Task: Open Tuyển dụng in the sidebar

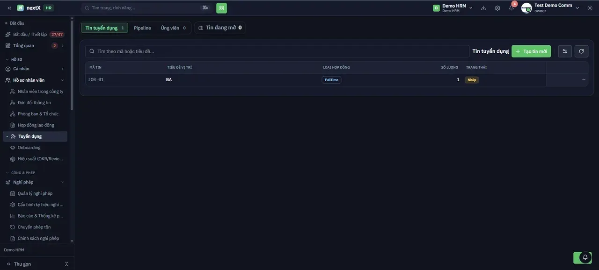Action: [x=35, y=136]
